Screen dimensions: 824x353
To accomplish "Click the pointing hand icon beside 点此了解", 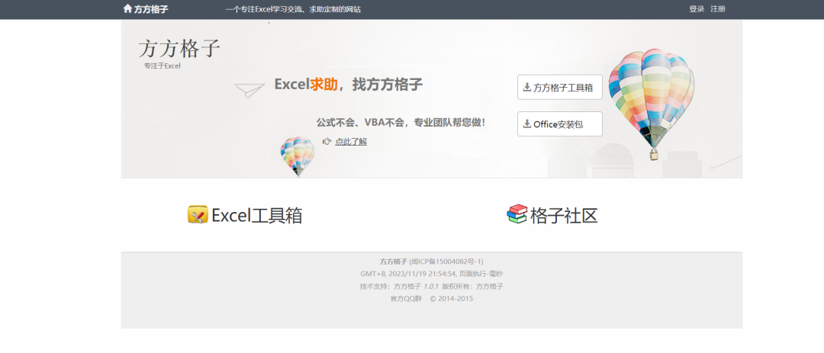I will 327,141.
